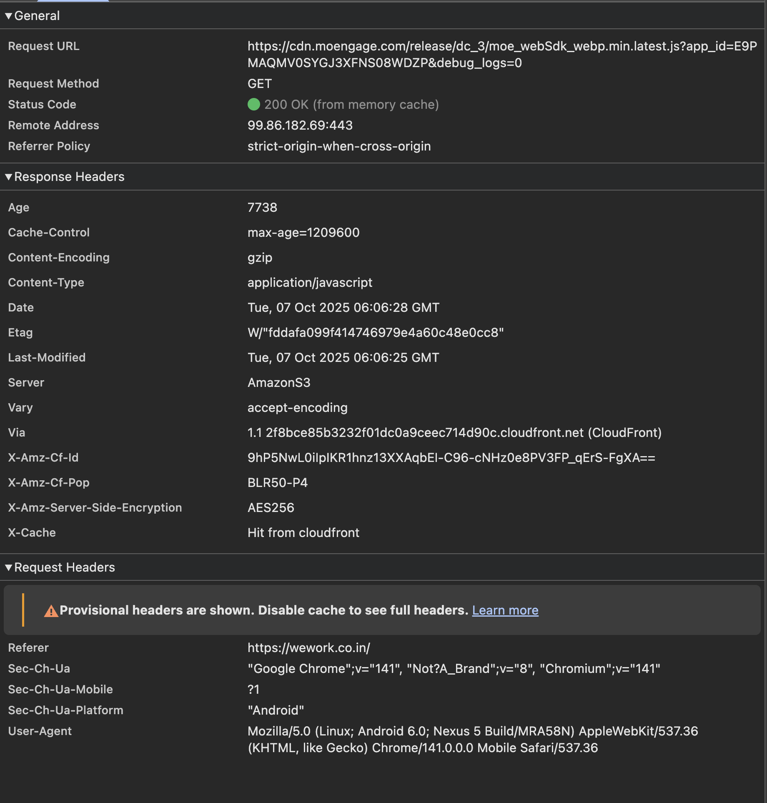Select the X-Cache Hit from cloudfront value
This screenshot has width=767, height=803.
pos(303,532)
